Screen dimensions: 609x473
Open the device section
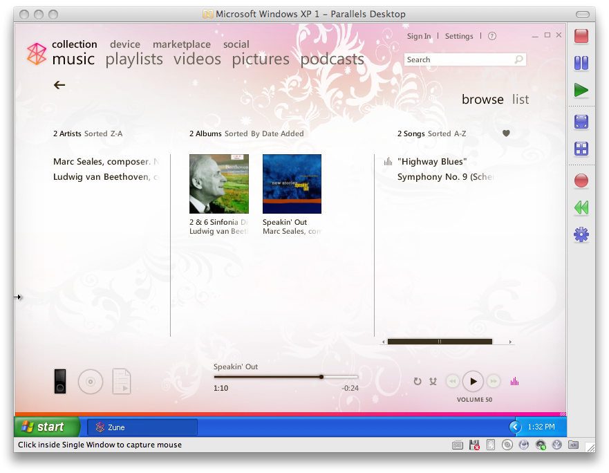(x=125, y=44)
